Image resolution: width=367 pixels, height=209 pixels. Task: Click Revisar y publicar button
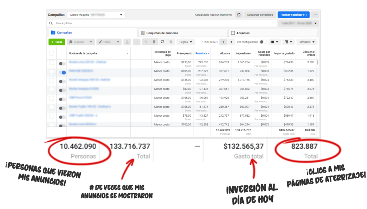(x=293, y=15)
